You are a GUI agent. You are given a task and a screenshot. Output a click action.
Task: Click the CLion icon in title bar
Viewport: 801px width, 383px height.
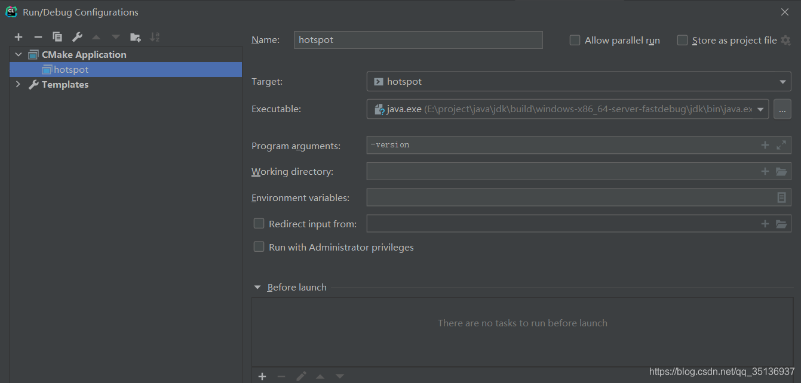point(11,11)
